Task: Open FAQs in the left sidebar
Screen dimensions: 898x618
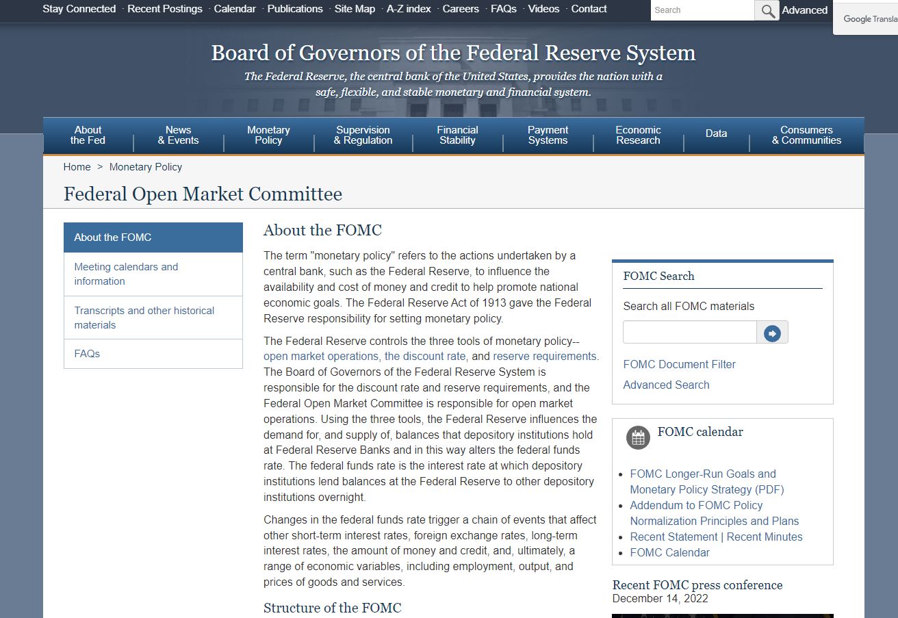Action: pyautogui.click(x=153, y=354)
